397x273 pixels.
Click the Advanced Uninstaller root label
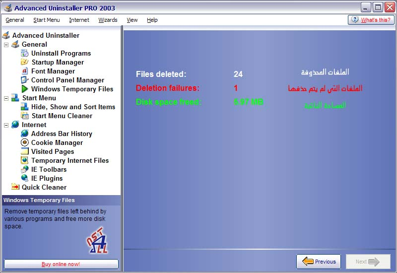46,35
